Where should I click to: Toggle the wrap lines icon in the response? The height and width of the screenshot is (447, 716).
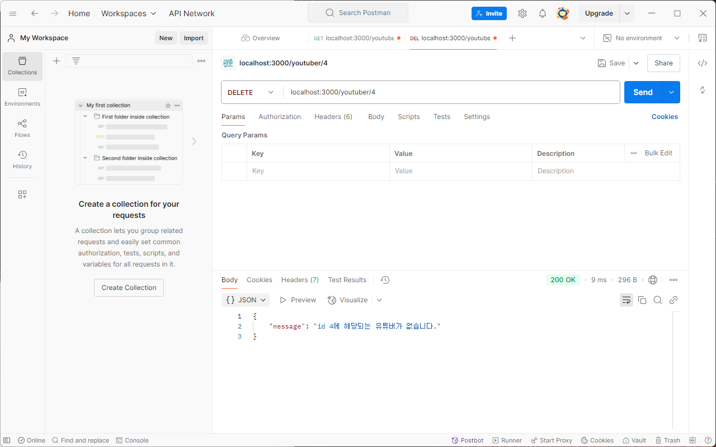click(x=626, y=300)
